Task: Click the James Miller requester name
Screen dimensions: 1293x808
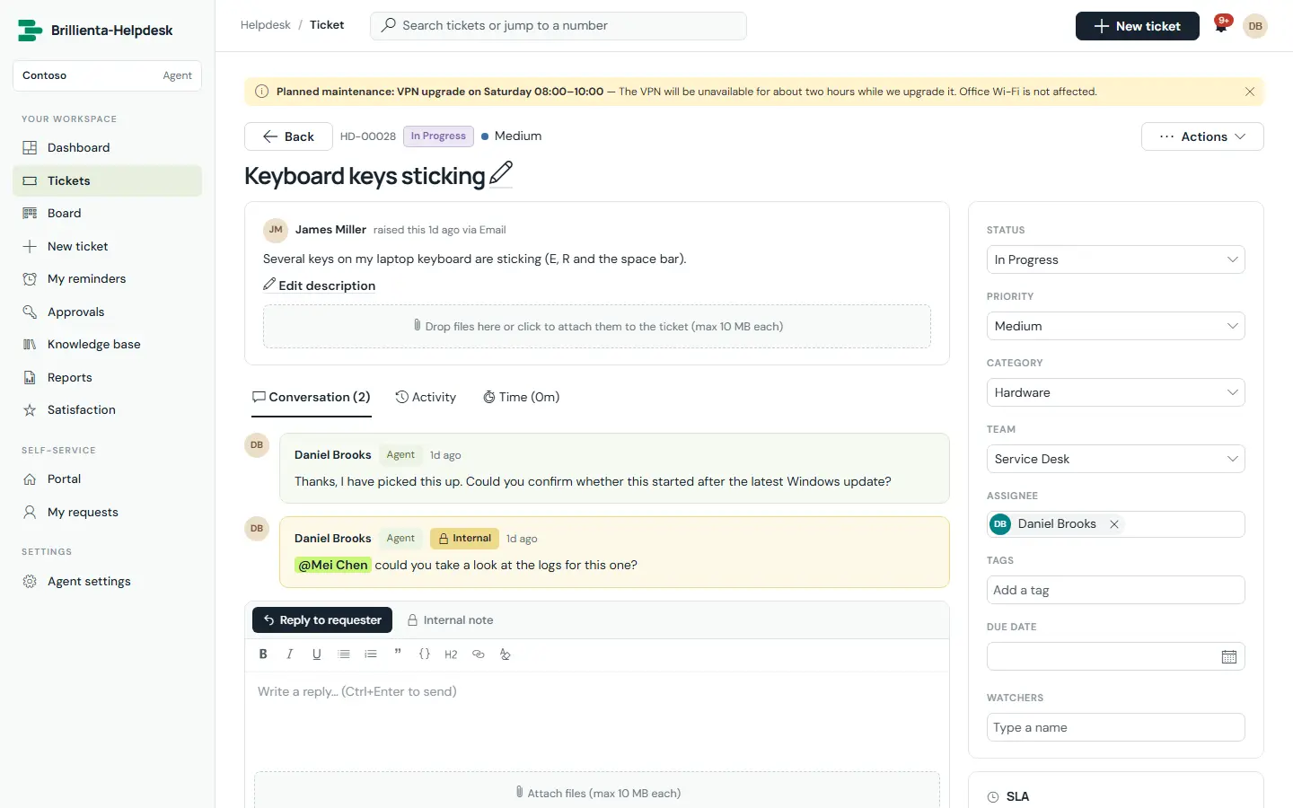Action: [330, 230]
